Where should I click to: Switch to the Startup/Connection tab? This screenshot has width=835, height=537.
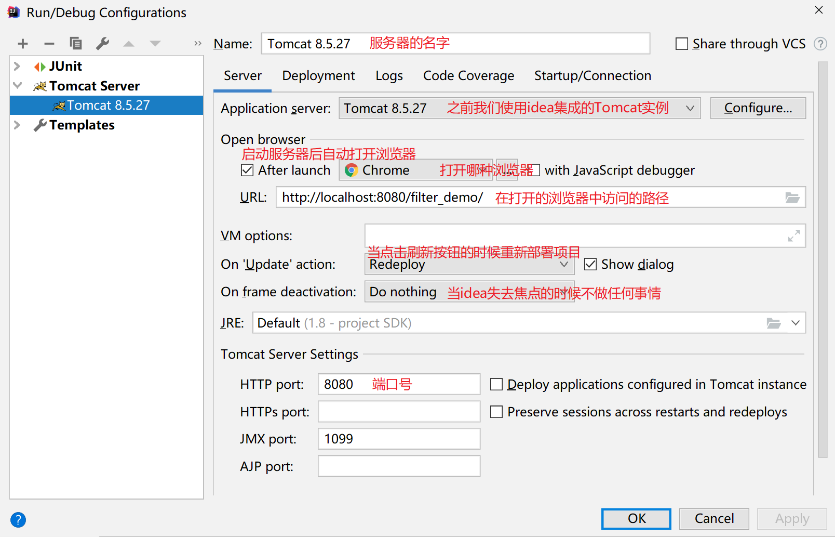point(592,76)
